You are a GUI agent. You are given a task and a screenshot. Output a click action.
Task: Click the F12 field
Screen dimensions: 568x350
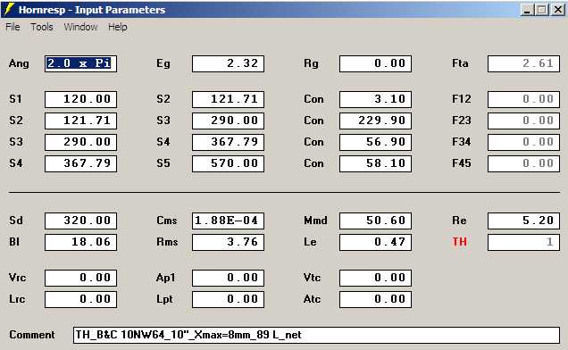click(523, 99)
